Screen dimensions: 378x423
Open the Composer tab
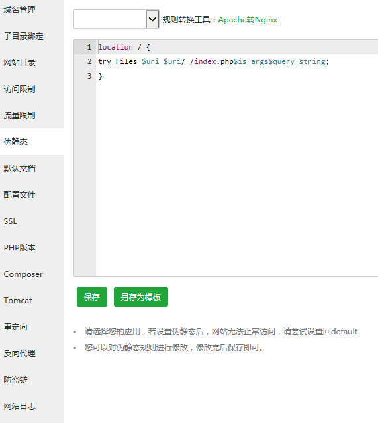[x=23, y=274]
